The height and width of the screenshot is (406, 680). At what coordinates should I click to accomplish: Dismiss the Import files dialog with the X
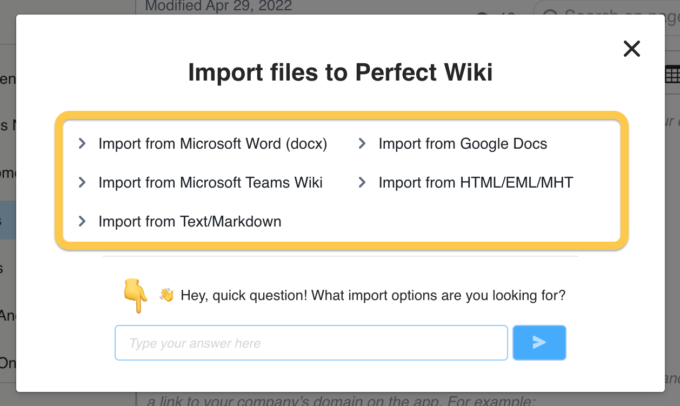631,49
